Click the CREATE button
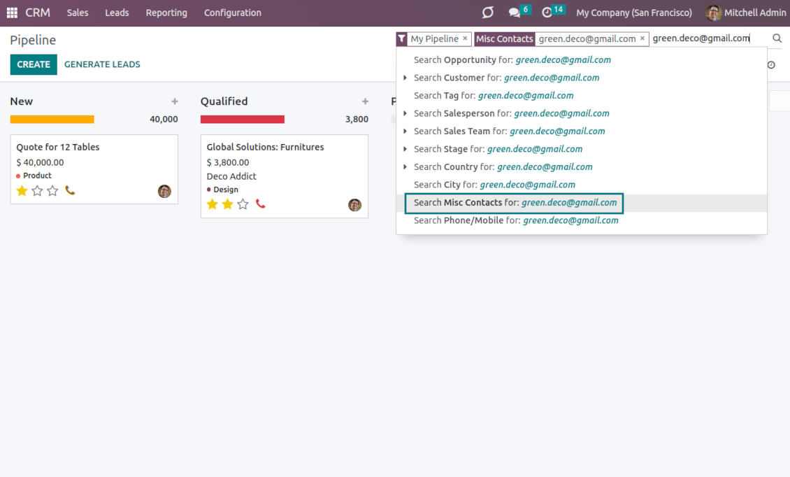The image size is (790, 477). [34, 64]
